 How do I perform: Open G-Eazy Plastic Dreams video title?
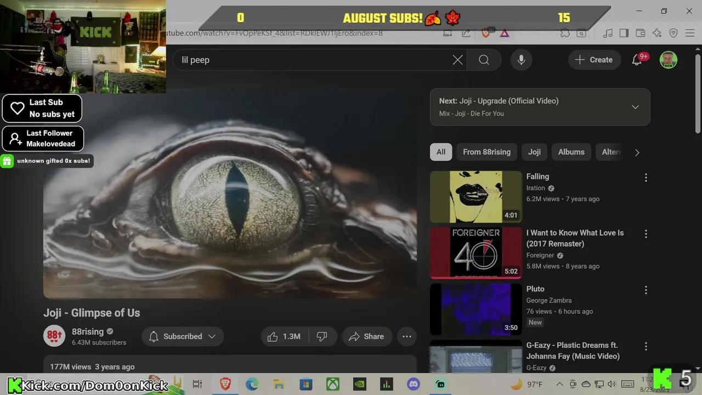click(x=573, y=351)
